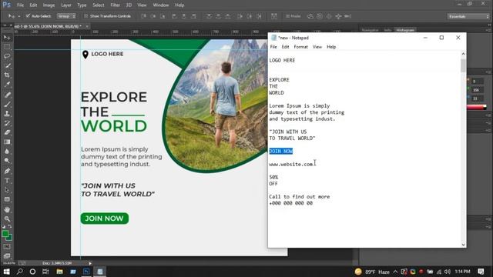
Task: Collapse the right panels with double-arrow
Action: click(489, 25)
